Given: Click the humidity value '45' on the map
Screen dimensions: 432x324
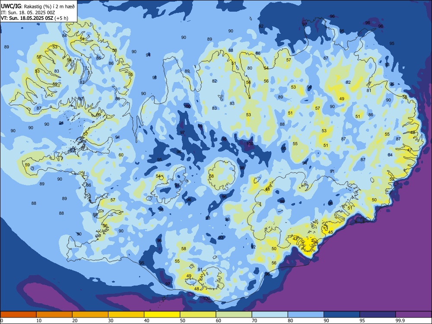Looking at the screenshot, I should point(330,232).
